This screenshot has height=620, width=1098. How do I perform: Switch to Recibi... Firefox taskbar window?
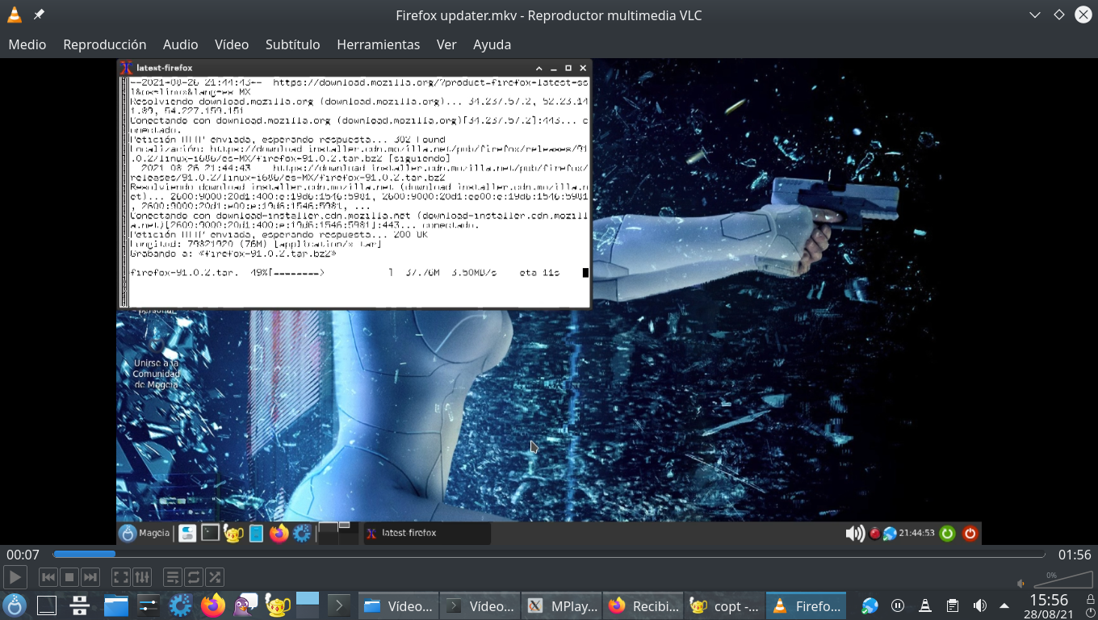point(643,605)
